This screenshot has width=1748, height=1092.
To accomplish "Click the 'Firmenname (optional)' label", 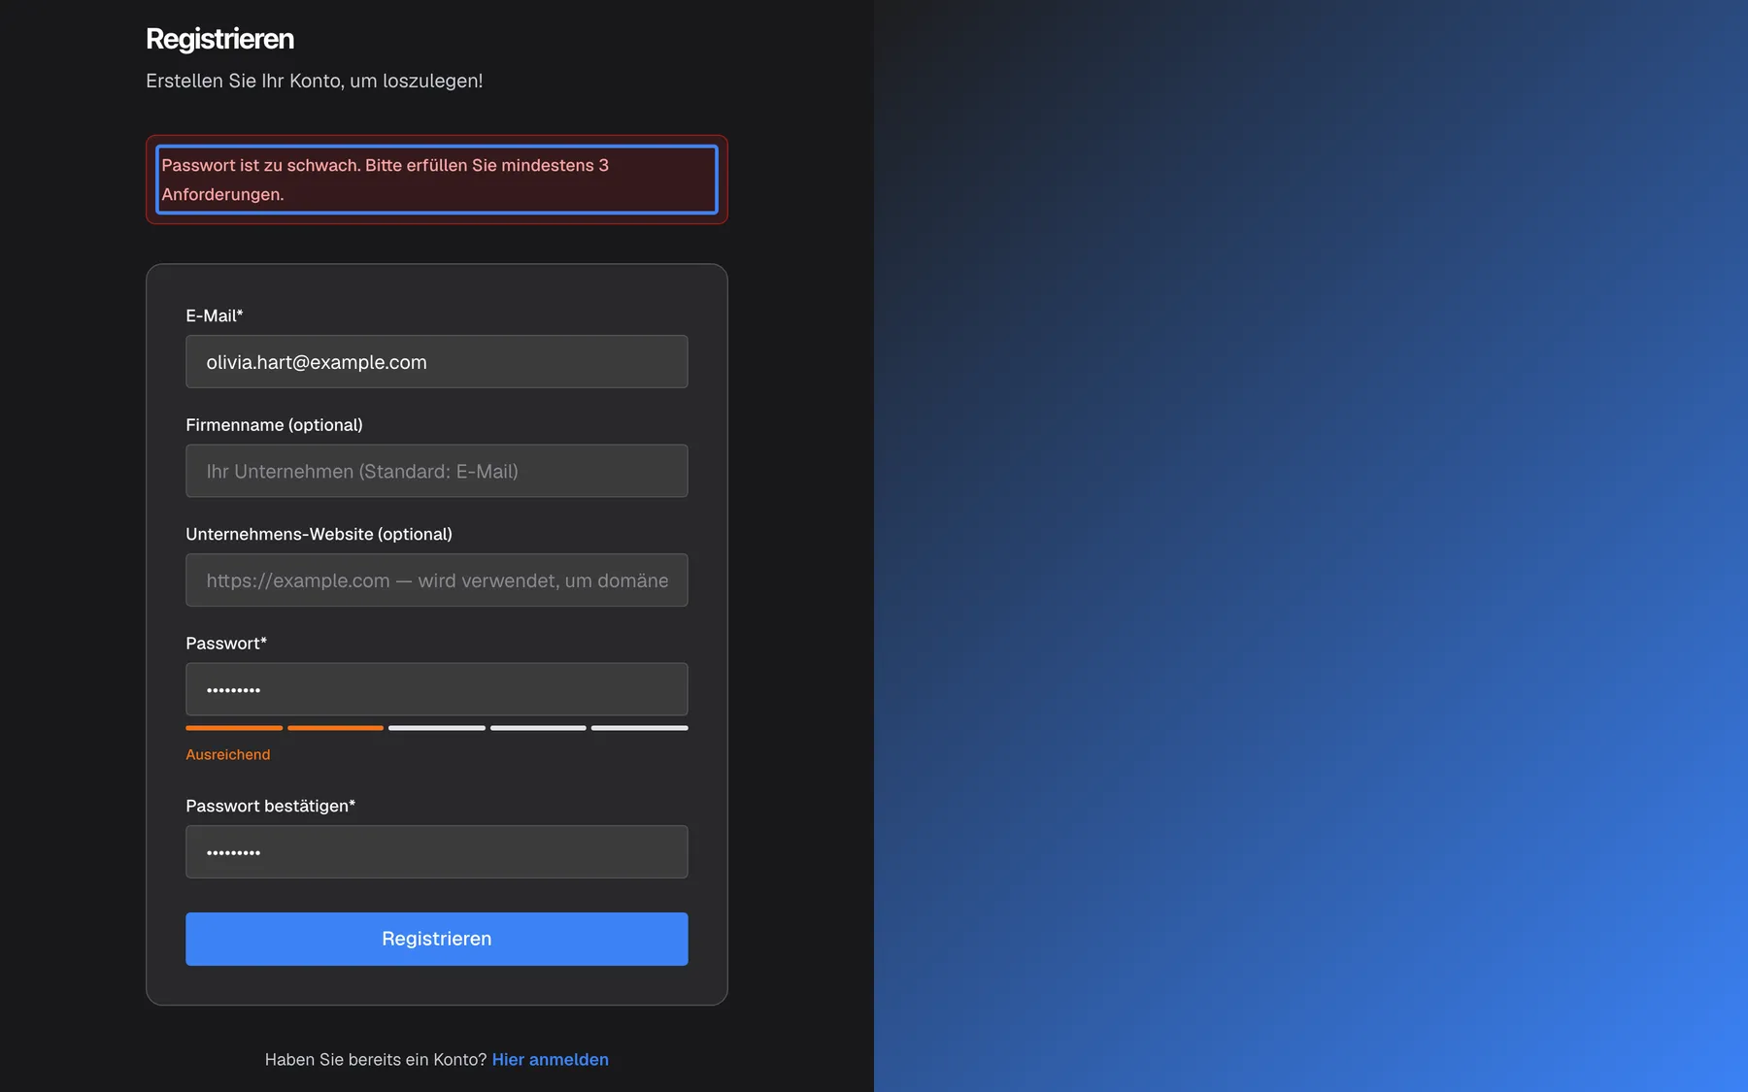I will [275, 425].
